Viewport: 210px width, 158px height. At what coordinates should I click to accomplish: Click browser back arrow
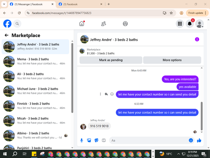[5, 13]
